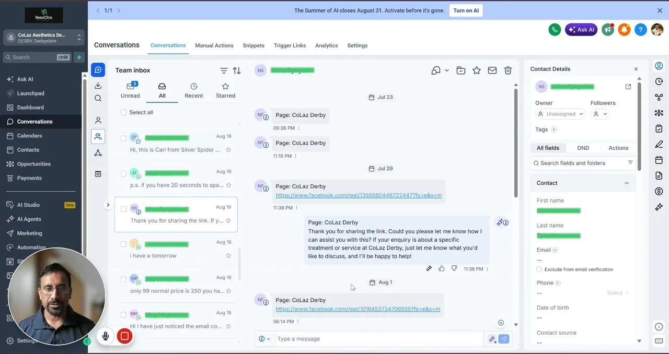The height and width of the screenshot is (354, 669).
Task: Open dollar payments icon in right rail
Action: click(659, 192)
